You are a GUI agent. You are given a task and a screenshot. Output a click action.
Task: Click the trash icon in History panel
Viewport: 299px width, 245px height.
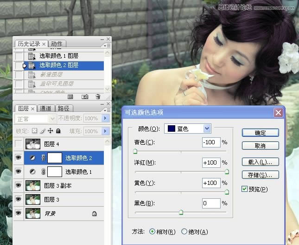(x=98, y=97)
